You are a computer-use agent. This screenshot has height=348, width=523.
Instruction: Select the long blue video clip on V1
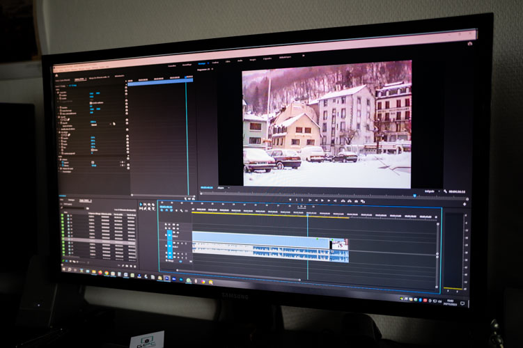[260, 240]
